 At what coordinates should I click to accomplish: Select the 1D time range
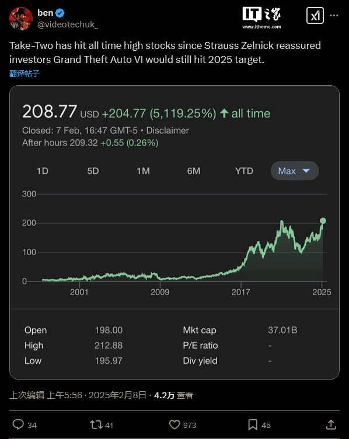(43, 171)
